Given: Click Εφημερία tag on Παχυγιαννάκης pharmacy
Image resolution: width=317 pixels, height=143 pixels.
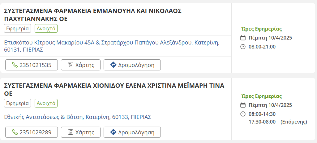Looking at the screenshot, I should [x=18, y=28].
